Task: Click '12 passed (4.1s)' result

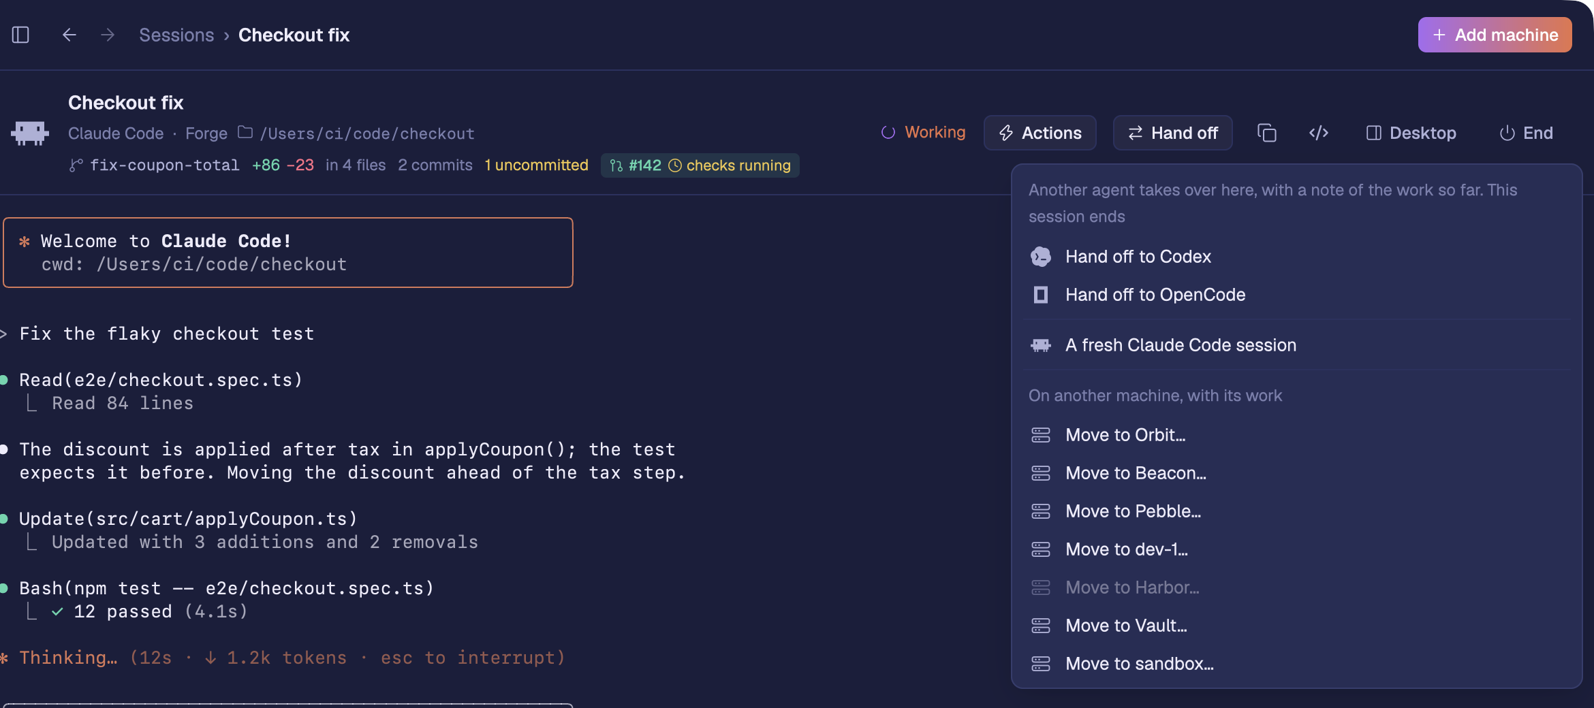Action: click(161, 611)
